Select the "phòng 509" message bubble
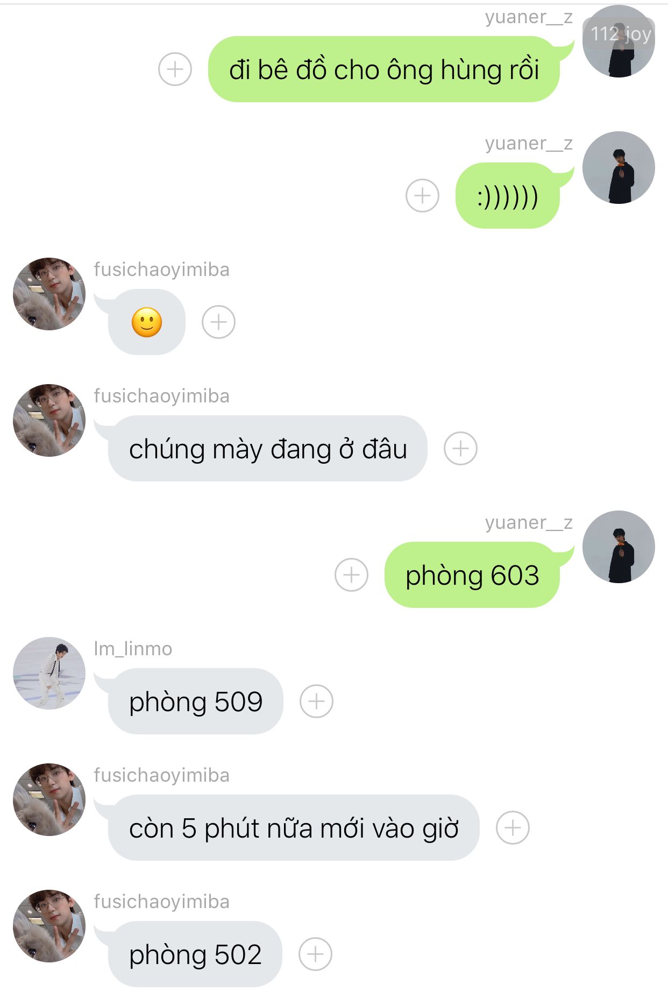Image resolution: width=668 pixels, height=992 pixels. pos(196,702)
